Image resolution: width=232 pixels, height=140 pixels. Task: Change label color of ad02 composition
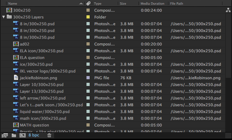[x=88, y=44]
